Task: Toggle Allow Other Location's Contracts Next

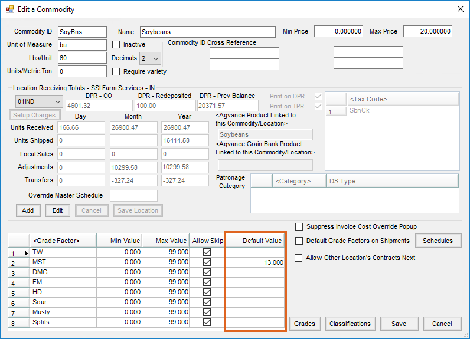Action: click(x=299, y=258)
